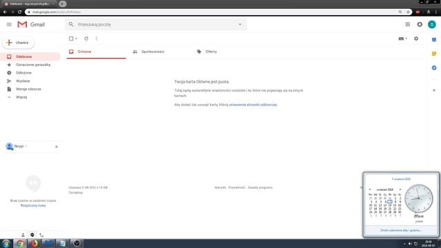Click the OBS Studio taskbar icon
This screenshot has width=441, height=248.
pos(76,243)
